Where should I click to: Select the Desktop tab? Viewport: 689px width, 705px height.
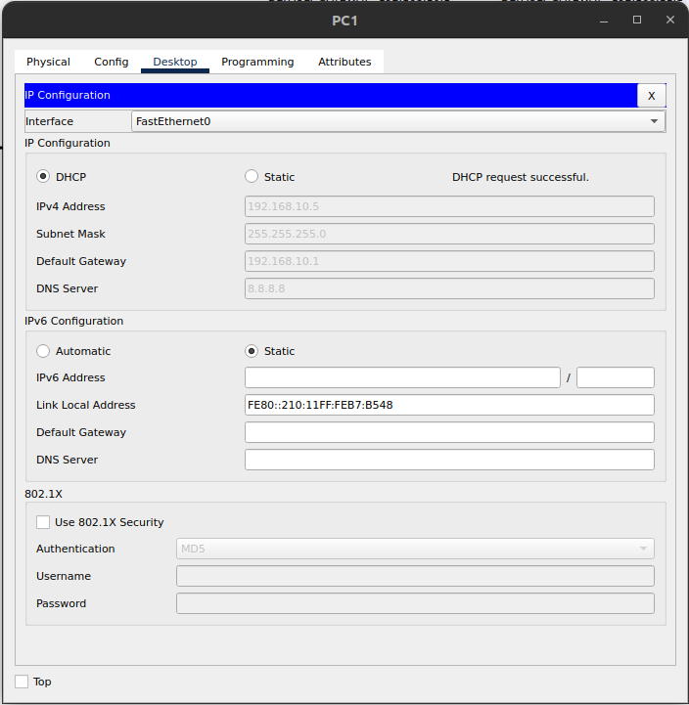[175, 62]
